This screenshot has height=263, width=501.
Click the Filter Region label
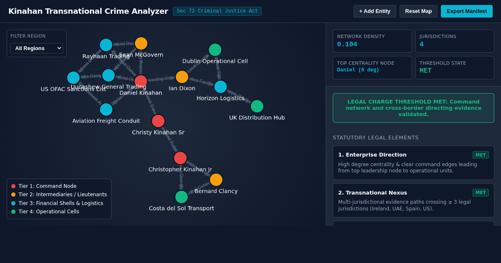[x=28, y=36]
